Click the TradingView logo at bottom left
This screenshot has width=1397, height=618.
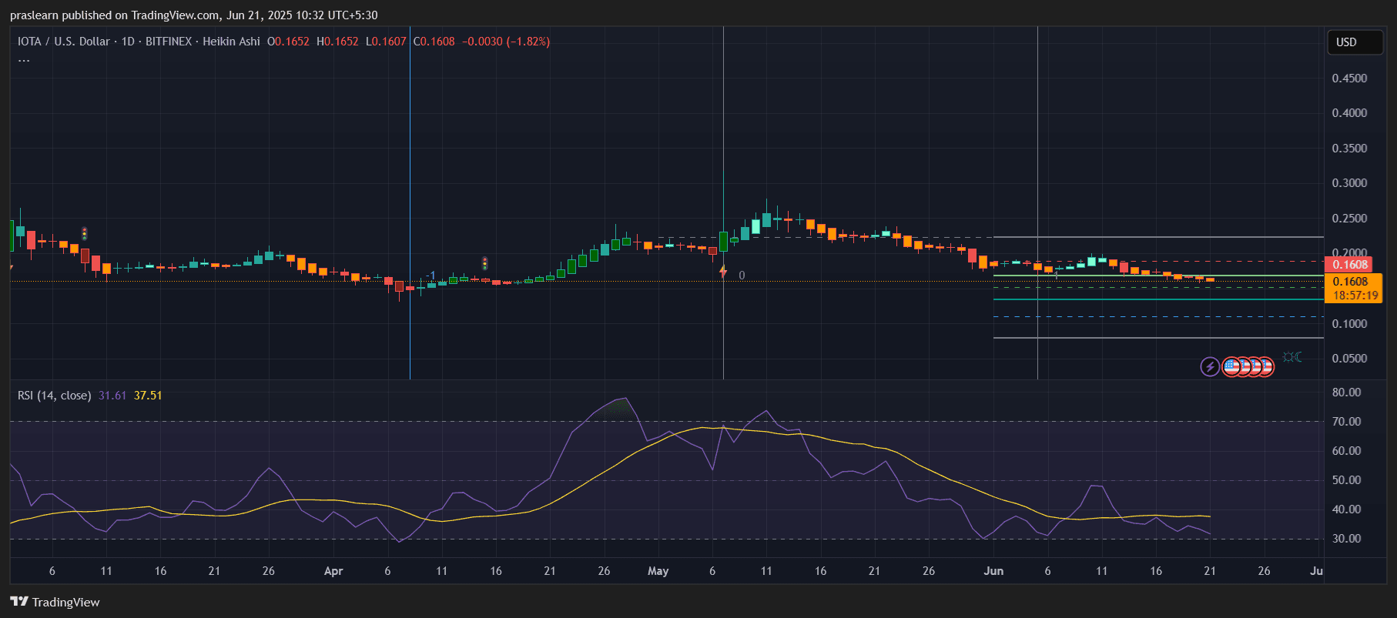point(55,602)
